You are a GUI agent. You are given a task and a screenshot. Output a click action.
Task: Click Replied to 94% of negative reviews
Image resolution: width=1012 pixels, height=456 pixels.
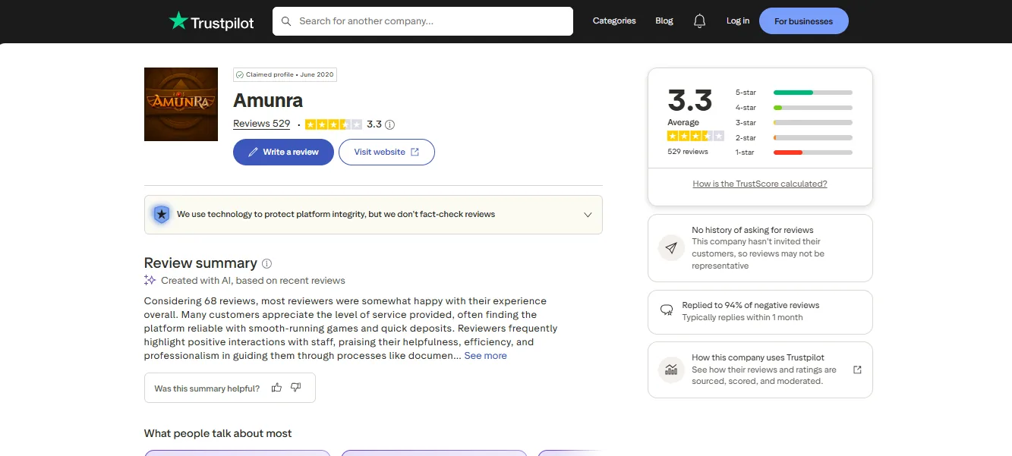click(x=750, y=305)
